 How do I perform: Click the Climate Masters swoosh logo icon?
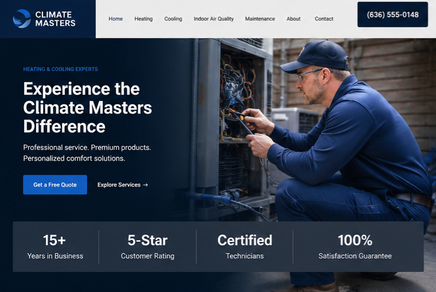[22, 18]
